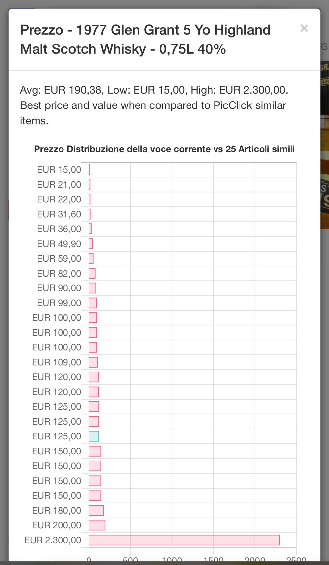Click the EUR 22,00 bar
329x565 pixels.
click(x=90, y=199)
